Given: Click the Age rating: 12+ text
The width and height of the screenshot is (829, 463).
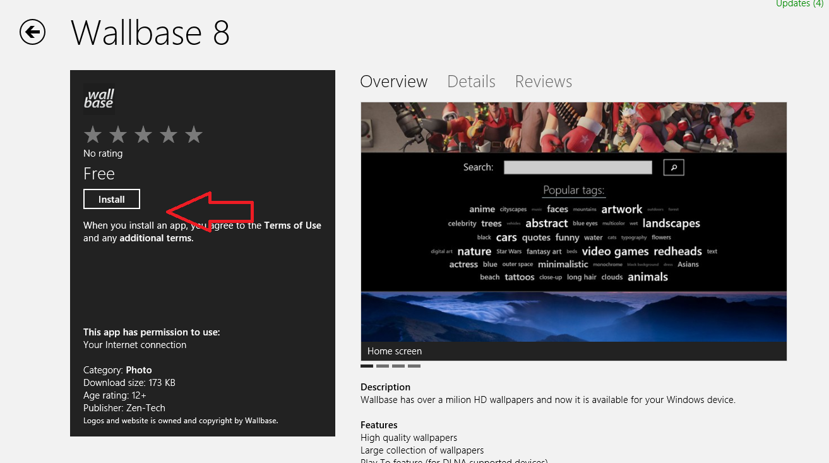Looking at the screenshot, I should [115, 395].
